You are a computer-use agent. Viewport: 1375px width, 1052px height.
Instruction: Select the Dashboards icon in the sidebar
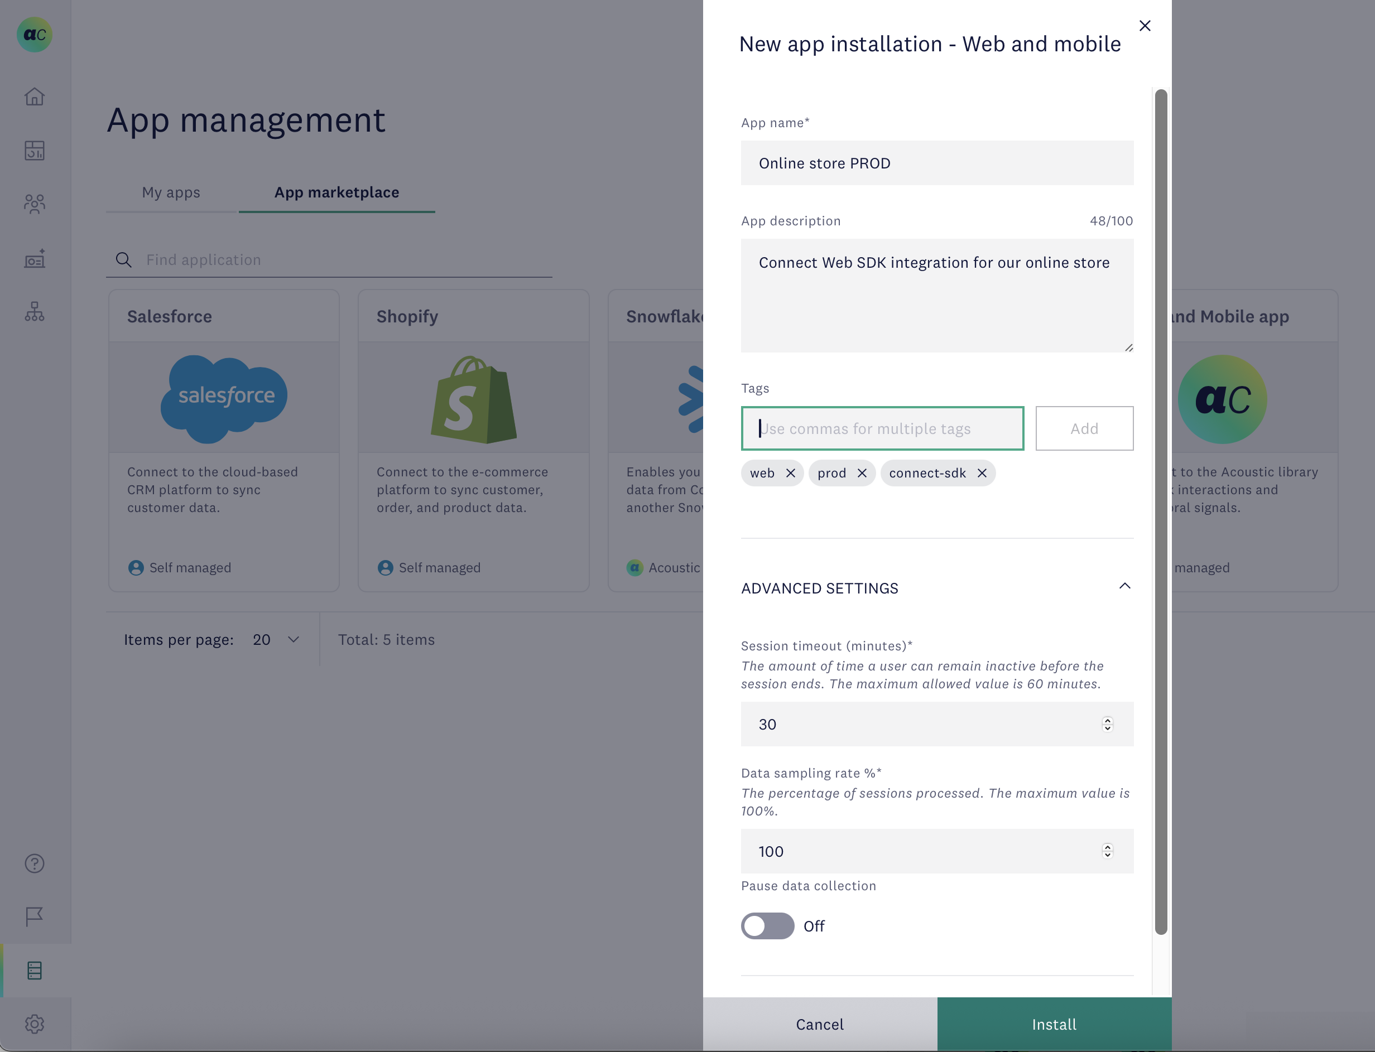35,150
